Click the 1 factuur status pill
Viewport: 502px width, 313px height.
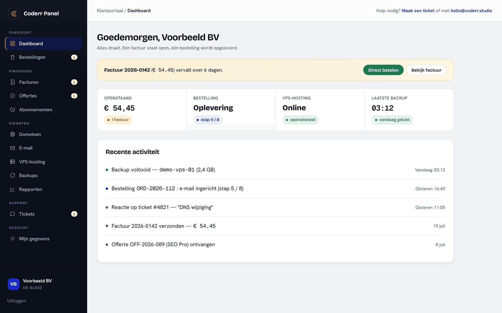point(118,120)
